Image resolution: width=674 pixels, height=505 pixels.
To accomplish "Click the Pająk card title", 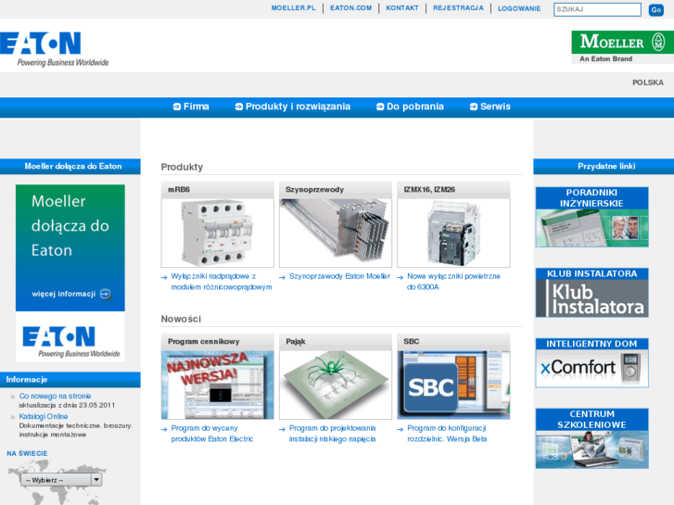I will 296,342.
